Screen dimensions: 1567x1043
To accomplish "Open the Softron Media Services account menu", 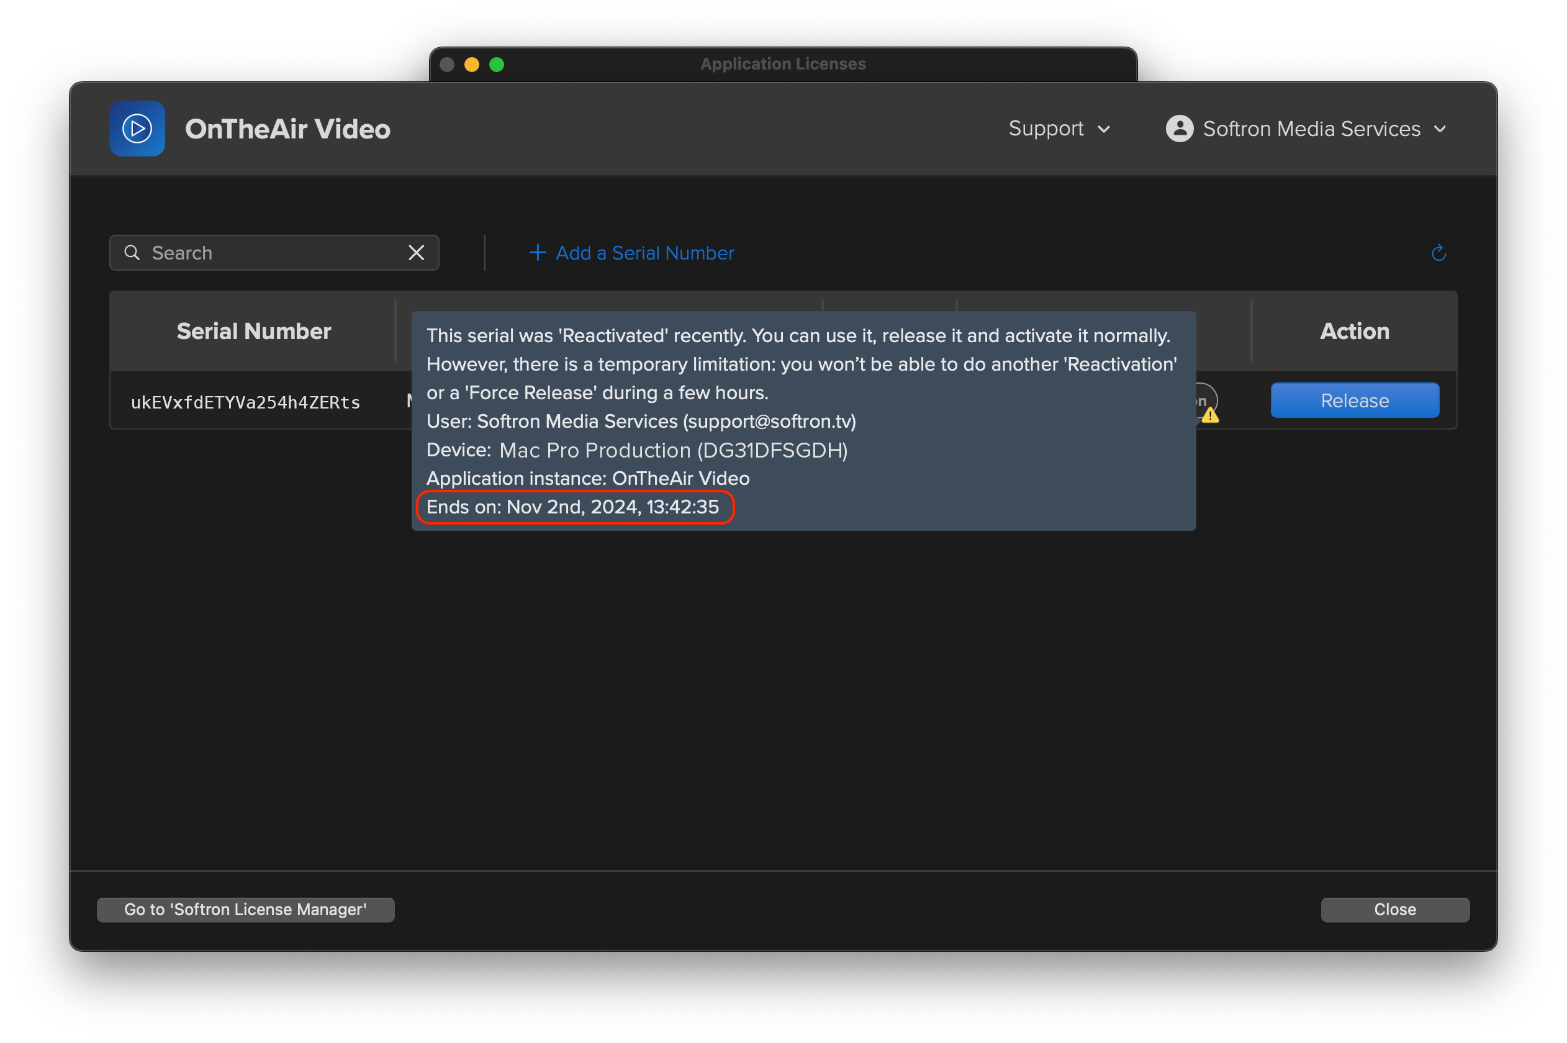I will pyautogui.click(x=1305, y=129).
